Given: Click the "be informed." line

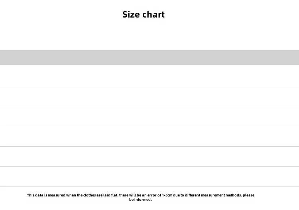Looking at the screenshot, I should 140,200.
